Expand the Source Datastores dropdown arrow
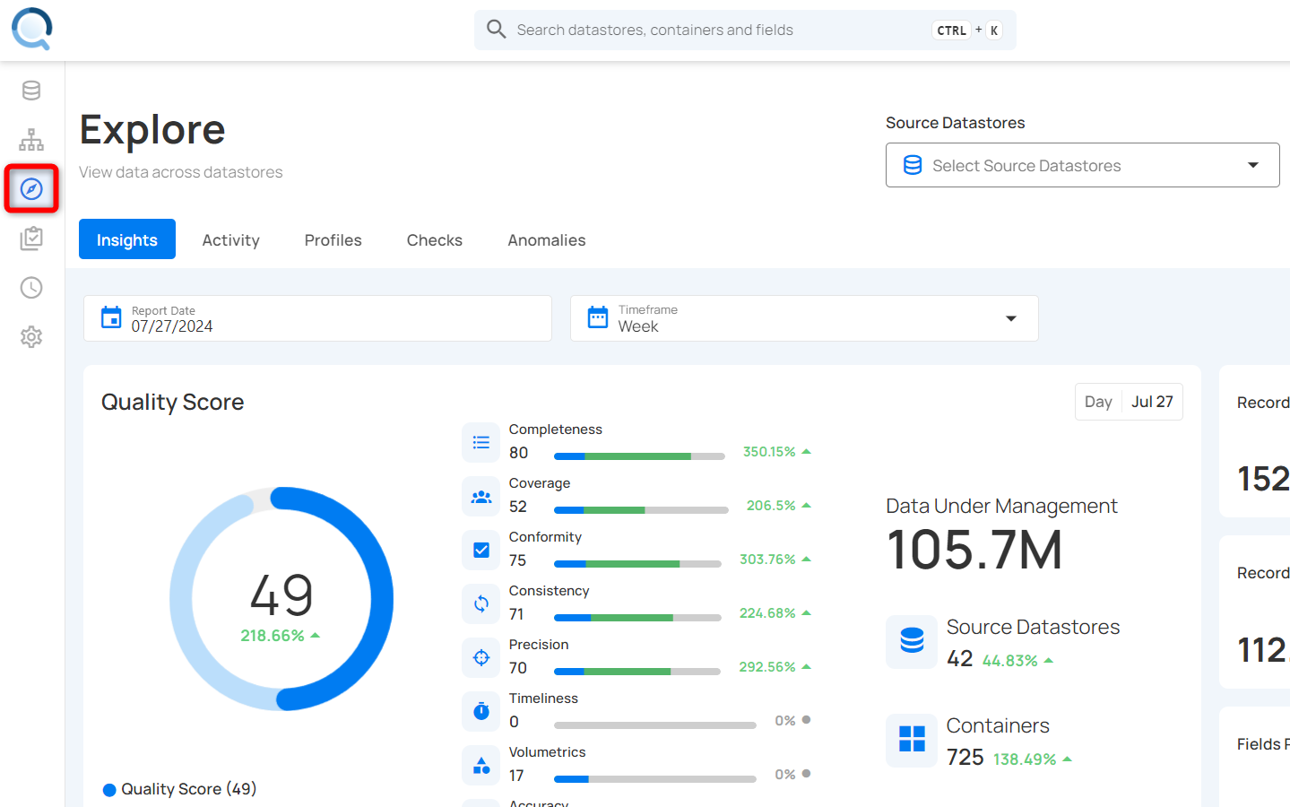1290x807 pixels. [1253, 165]
